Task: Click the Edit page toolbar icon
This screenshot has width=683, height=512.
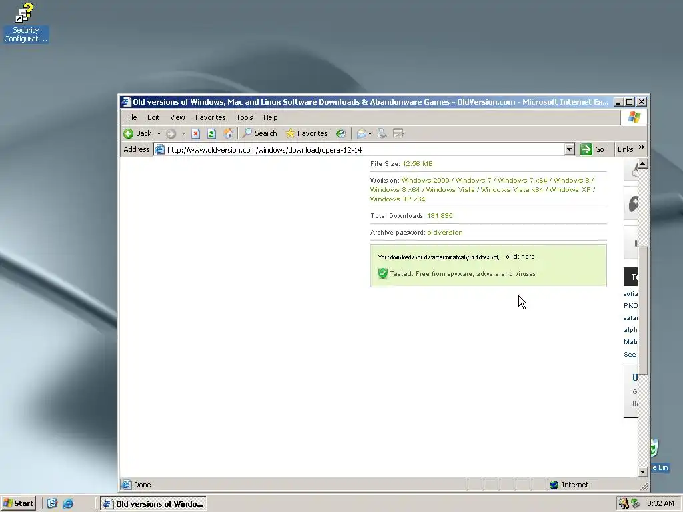Action: (x=398, y=133)
